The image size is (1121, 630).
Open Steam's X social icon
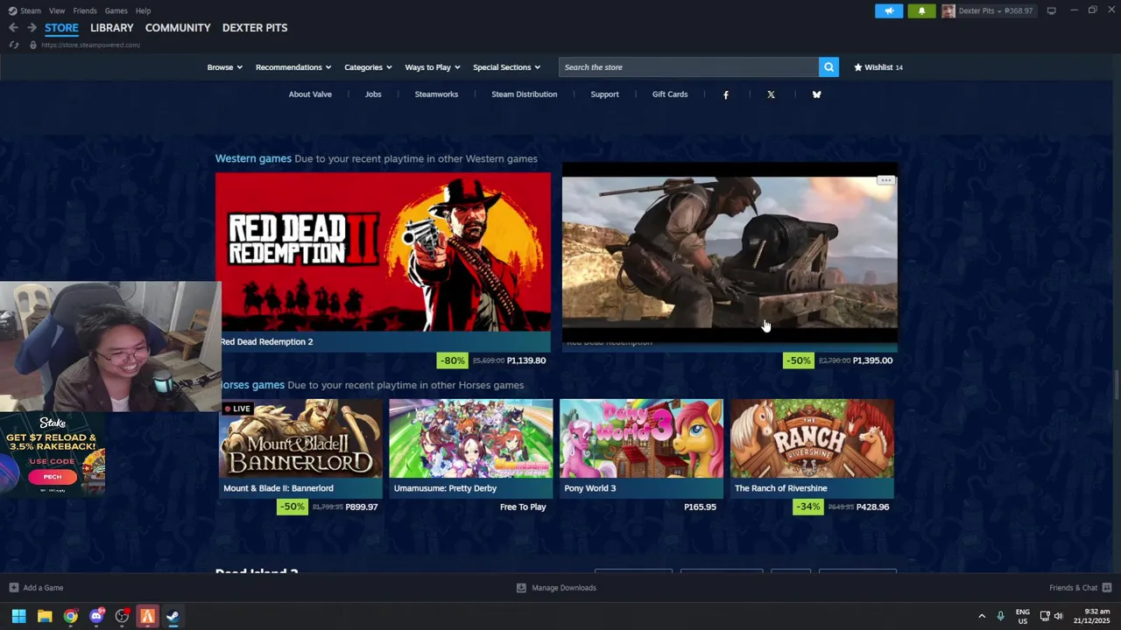coord(771,94)
